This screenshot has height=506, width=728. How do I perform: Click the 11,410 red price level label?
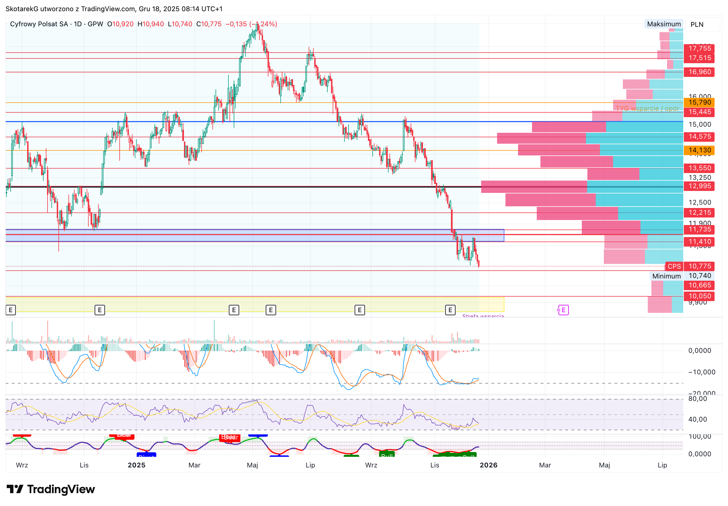click(x=699, y=242)
